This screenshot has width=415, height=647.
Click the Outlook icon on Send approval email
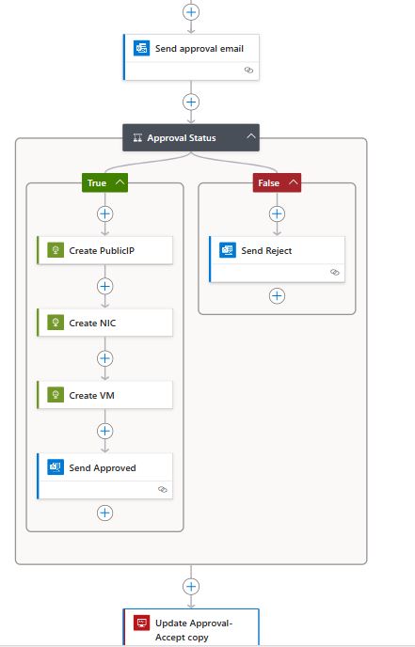coord(142,48)
